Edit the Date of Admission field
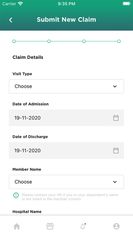Screen dimensions: 133x237 [66, 118]
